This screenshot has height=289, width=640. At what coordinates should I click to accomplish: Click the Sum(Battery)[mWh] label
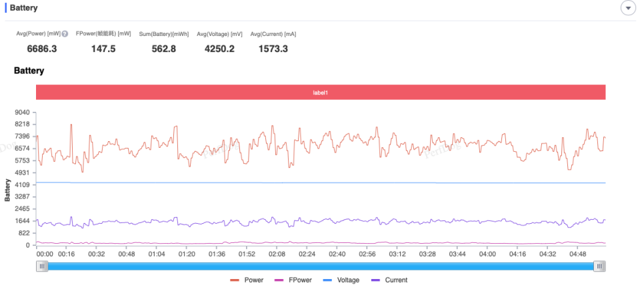point(164,34)
